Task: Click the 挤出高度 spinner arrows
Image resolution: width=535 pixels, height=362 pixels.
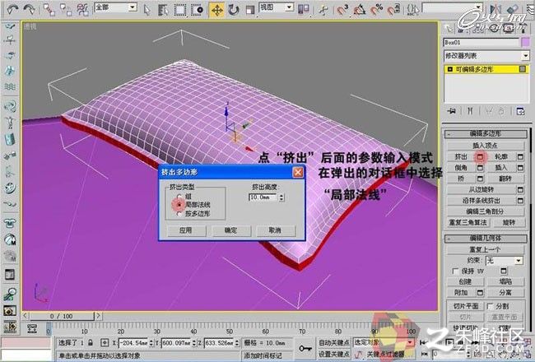Action: (x=281, y=197)
